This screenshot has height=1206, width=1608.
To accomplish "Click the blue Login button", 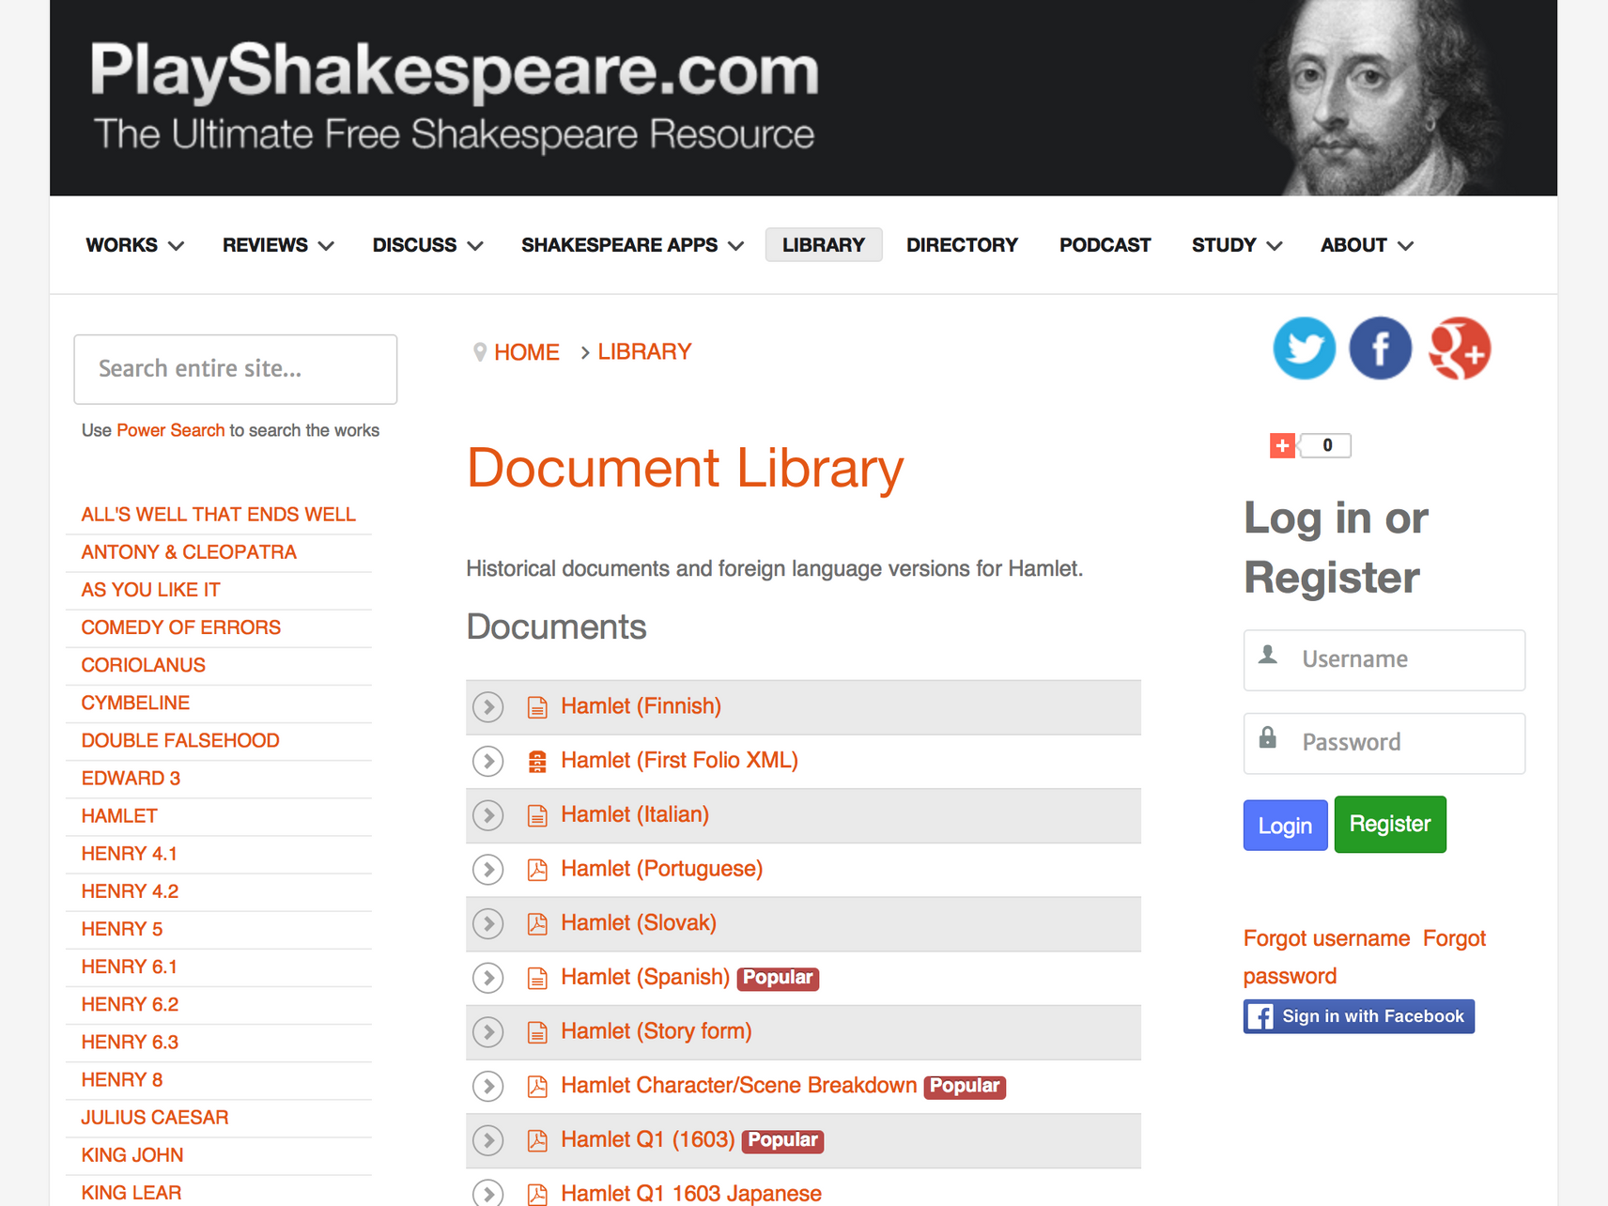I will coord(1285,826).
